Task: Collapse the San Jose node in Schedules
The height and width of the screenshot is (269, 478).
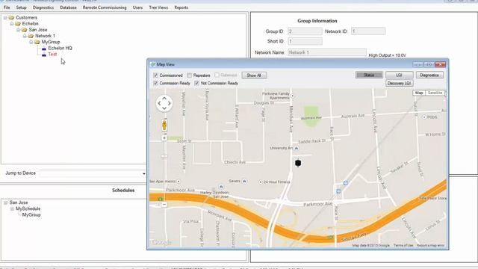Action: click(5, 202)
